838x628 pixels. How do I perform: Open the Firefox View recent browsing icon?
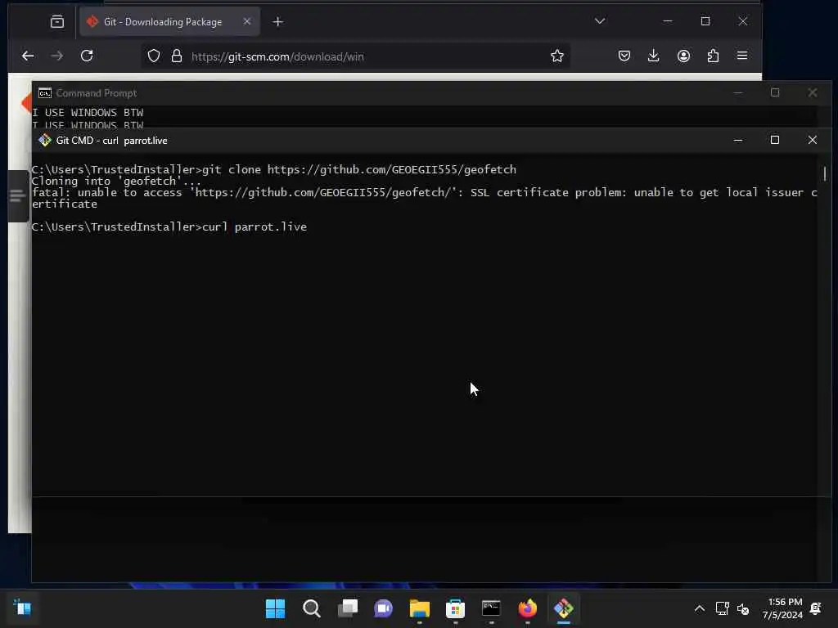click(57, 21)
